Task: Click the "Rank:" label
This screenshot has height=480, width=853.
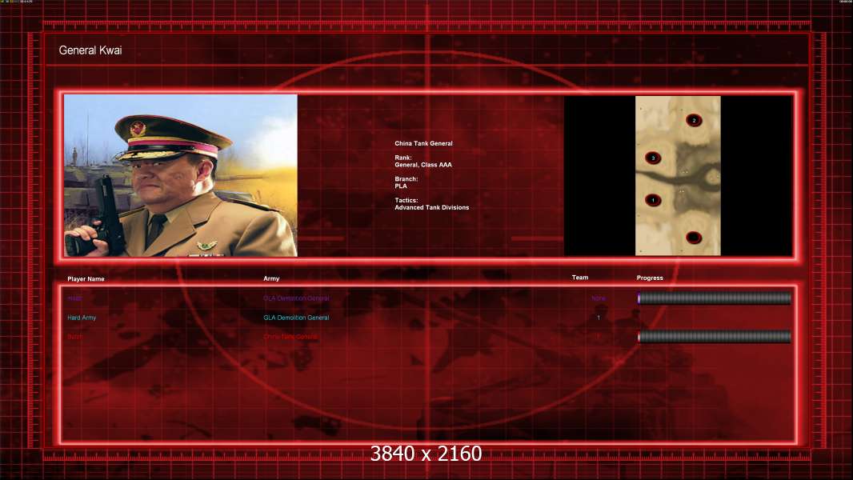Action: (403, 158)
